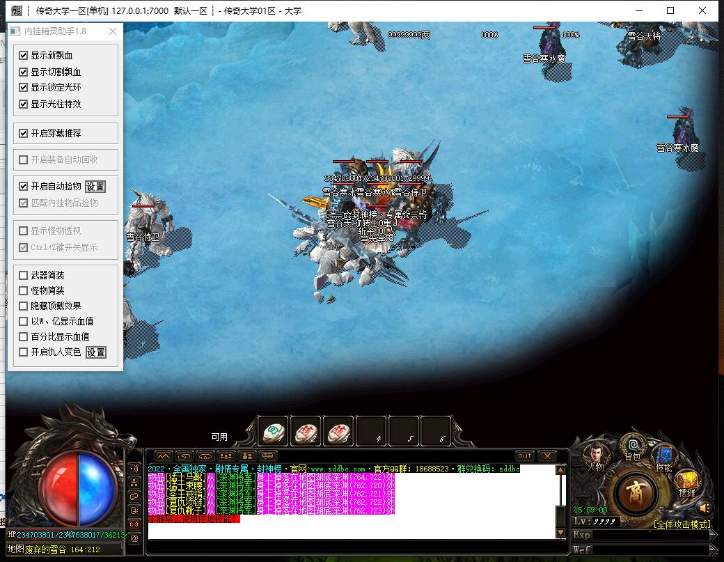Select empty quick slot 5
The height and width of the screenshot is (562, 724).
click(x=404, y=431)
